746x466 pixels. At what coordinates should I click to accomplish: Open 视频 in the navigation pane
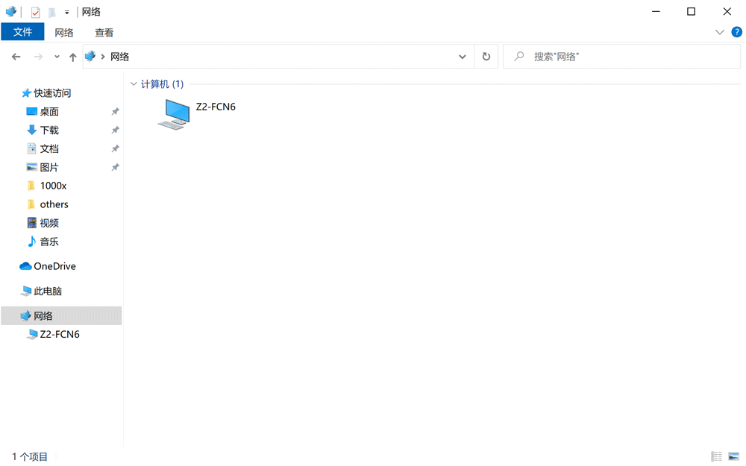click(49, 223)
